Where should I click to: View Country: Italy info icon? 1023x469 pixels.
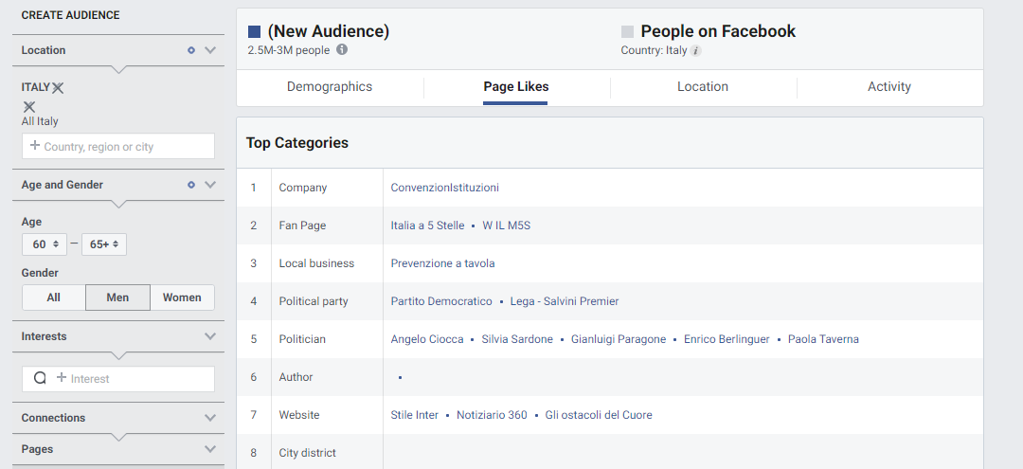(x=696, y=51)
